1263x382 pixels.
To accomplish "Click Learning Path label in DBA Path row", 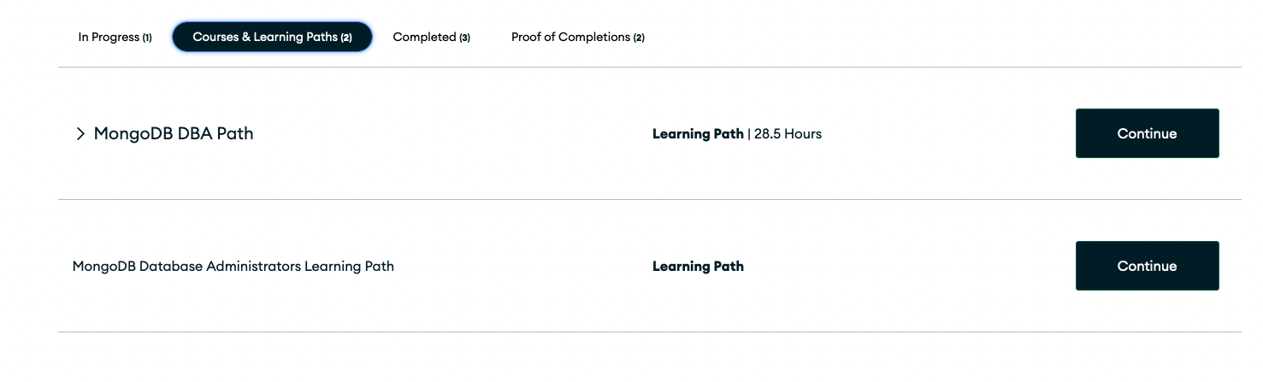I will (x=698, y=134).
